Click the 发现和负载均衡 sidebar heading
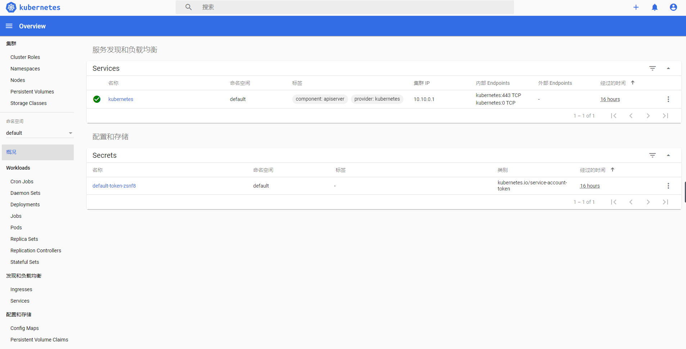Image resolution: width=686 pixels, height=349 pixels. tap(24, 276)
